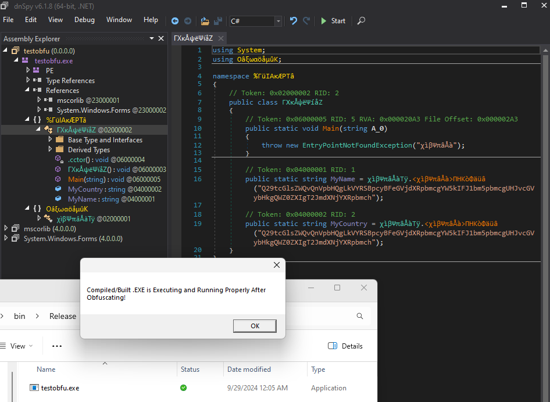Toggle the Details pane in File Explorer

coord(345,346)
